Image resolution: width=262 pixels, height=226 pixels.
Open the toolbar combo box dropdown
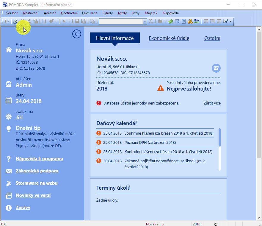145,21
